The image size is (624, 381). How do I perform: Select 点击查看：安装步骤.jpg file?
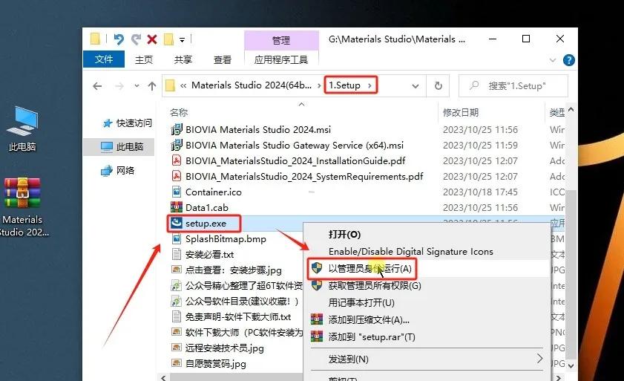click(x=233, y=270)
